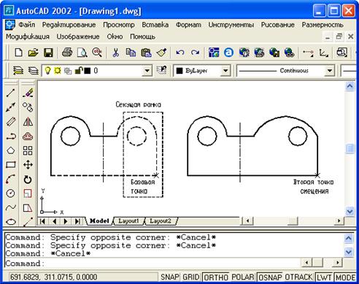Select the Line drawing tool

point(10,93)
